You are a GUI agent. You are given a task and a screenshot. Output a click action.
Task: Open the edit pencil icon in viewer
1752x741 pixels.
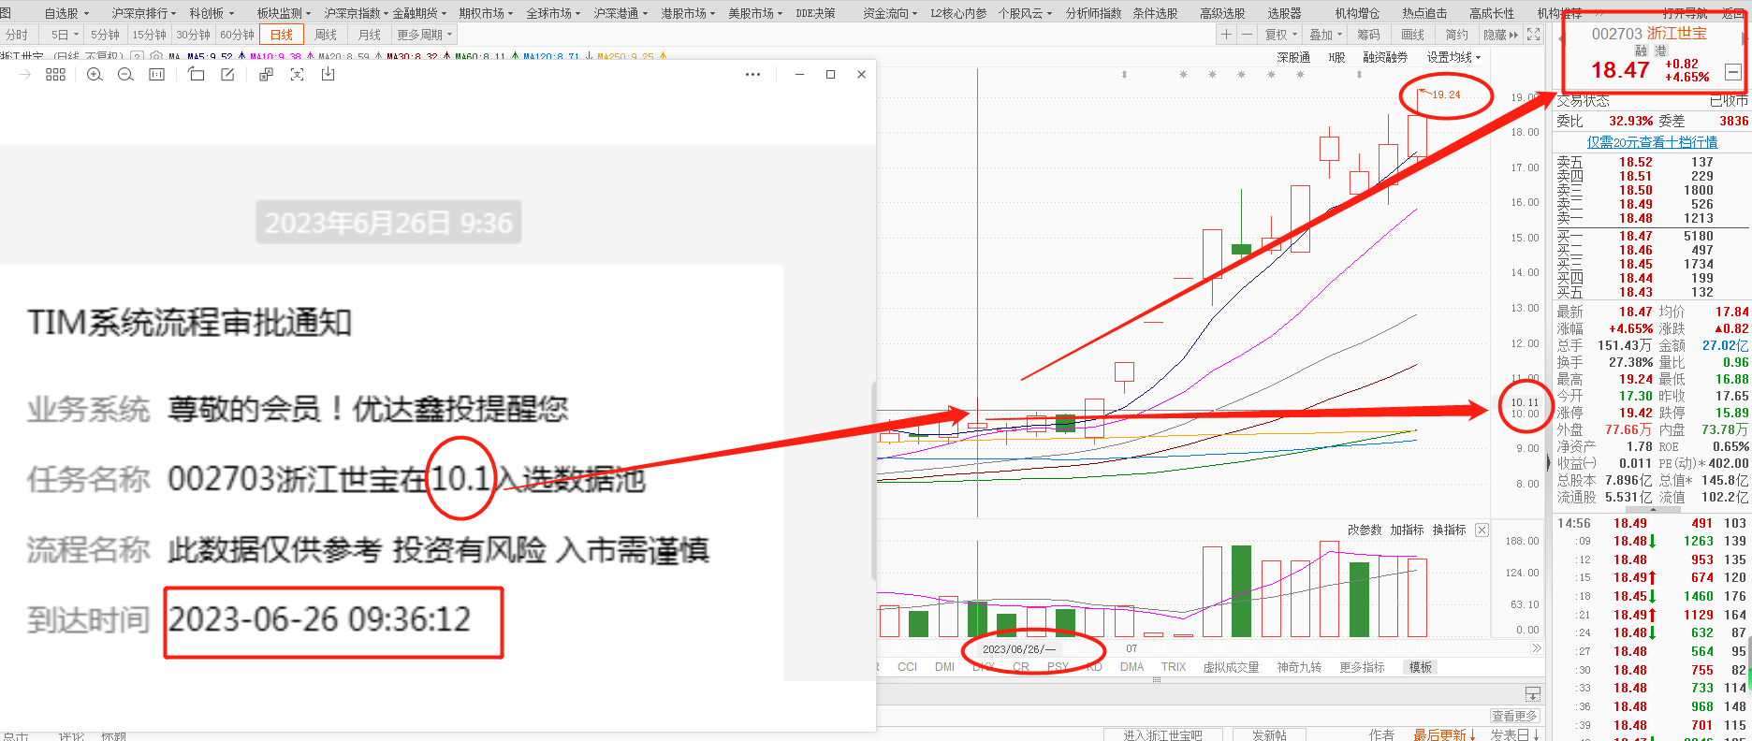pos(227,75)
